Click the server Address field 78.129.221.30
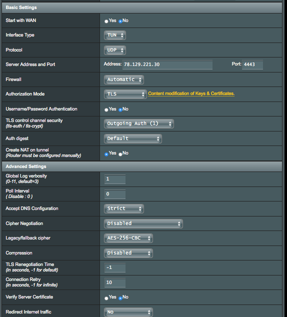287x317 pixels. click(167, 64)
